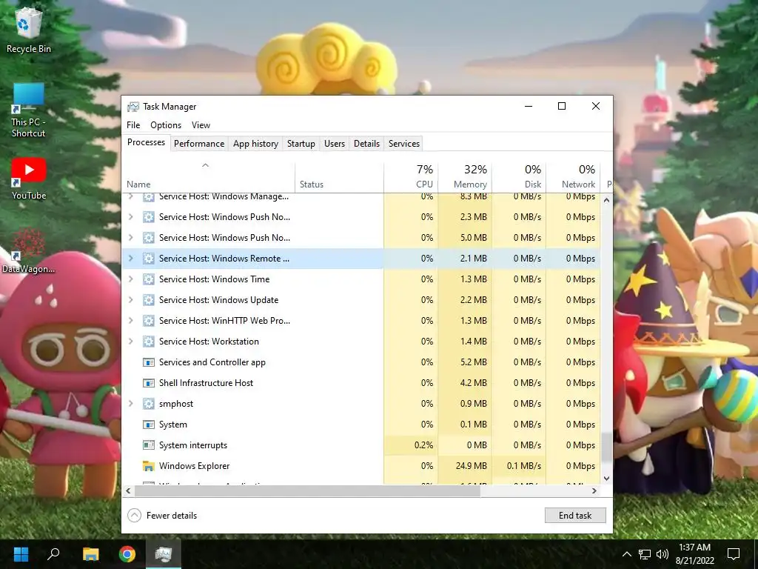Open the notification center icon
This screenshot has height=569, width=758.
pyautogui.click(x=734, y=554)
